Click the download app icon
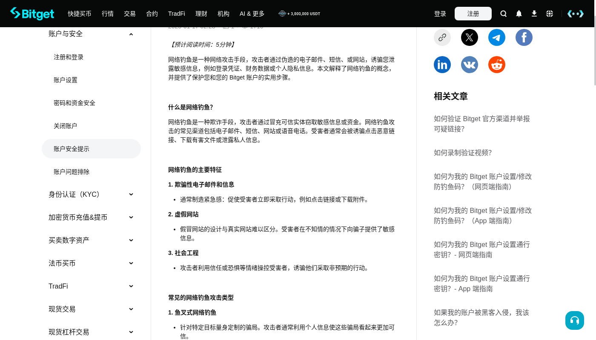This screenshot has height=340, width=596. tap(534, 14)
